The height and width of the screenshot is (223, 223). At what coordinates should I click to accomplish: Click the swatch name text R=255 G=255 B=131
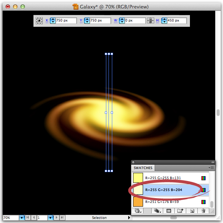tap(163, 178)
